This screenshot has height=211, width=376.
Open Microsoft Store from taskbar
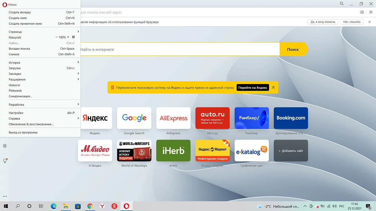78,206
